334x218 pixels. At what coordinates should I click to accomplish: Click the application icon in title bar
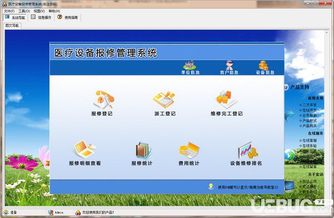pyautogui.click(x=4, y=4)
